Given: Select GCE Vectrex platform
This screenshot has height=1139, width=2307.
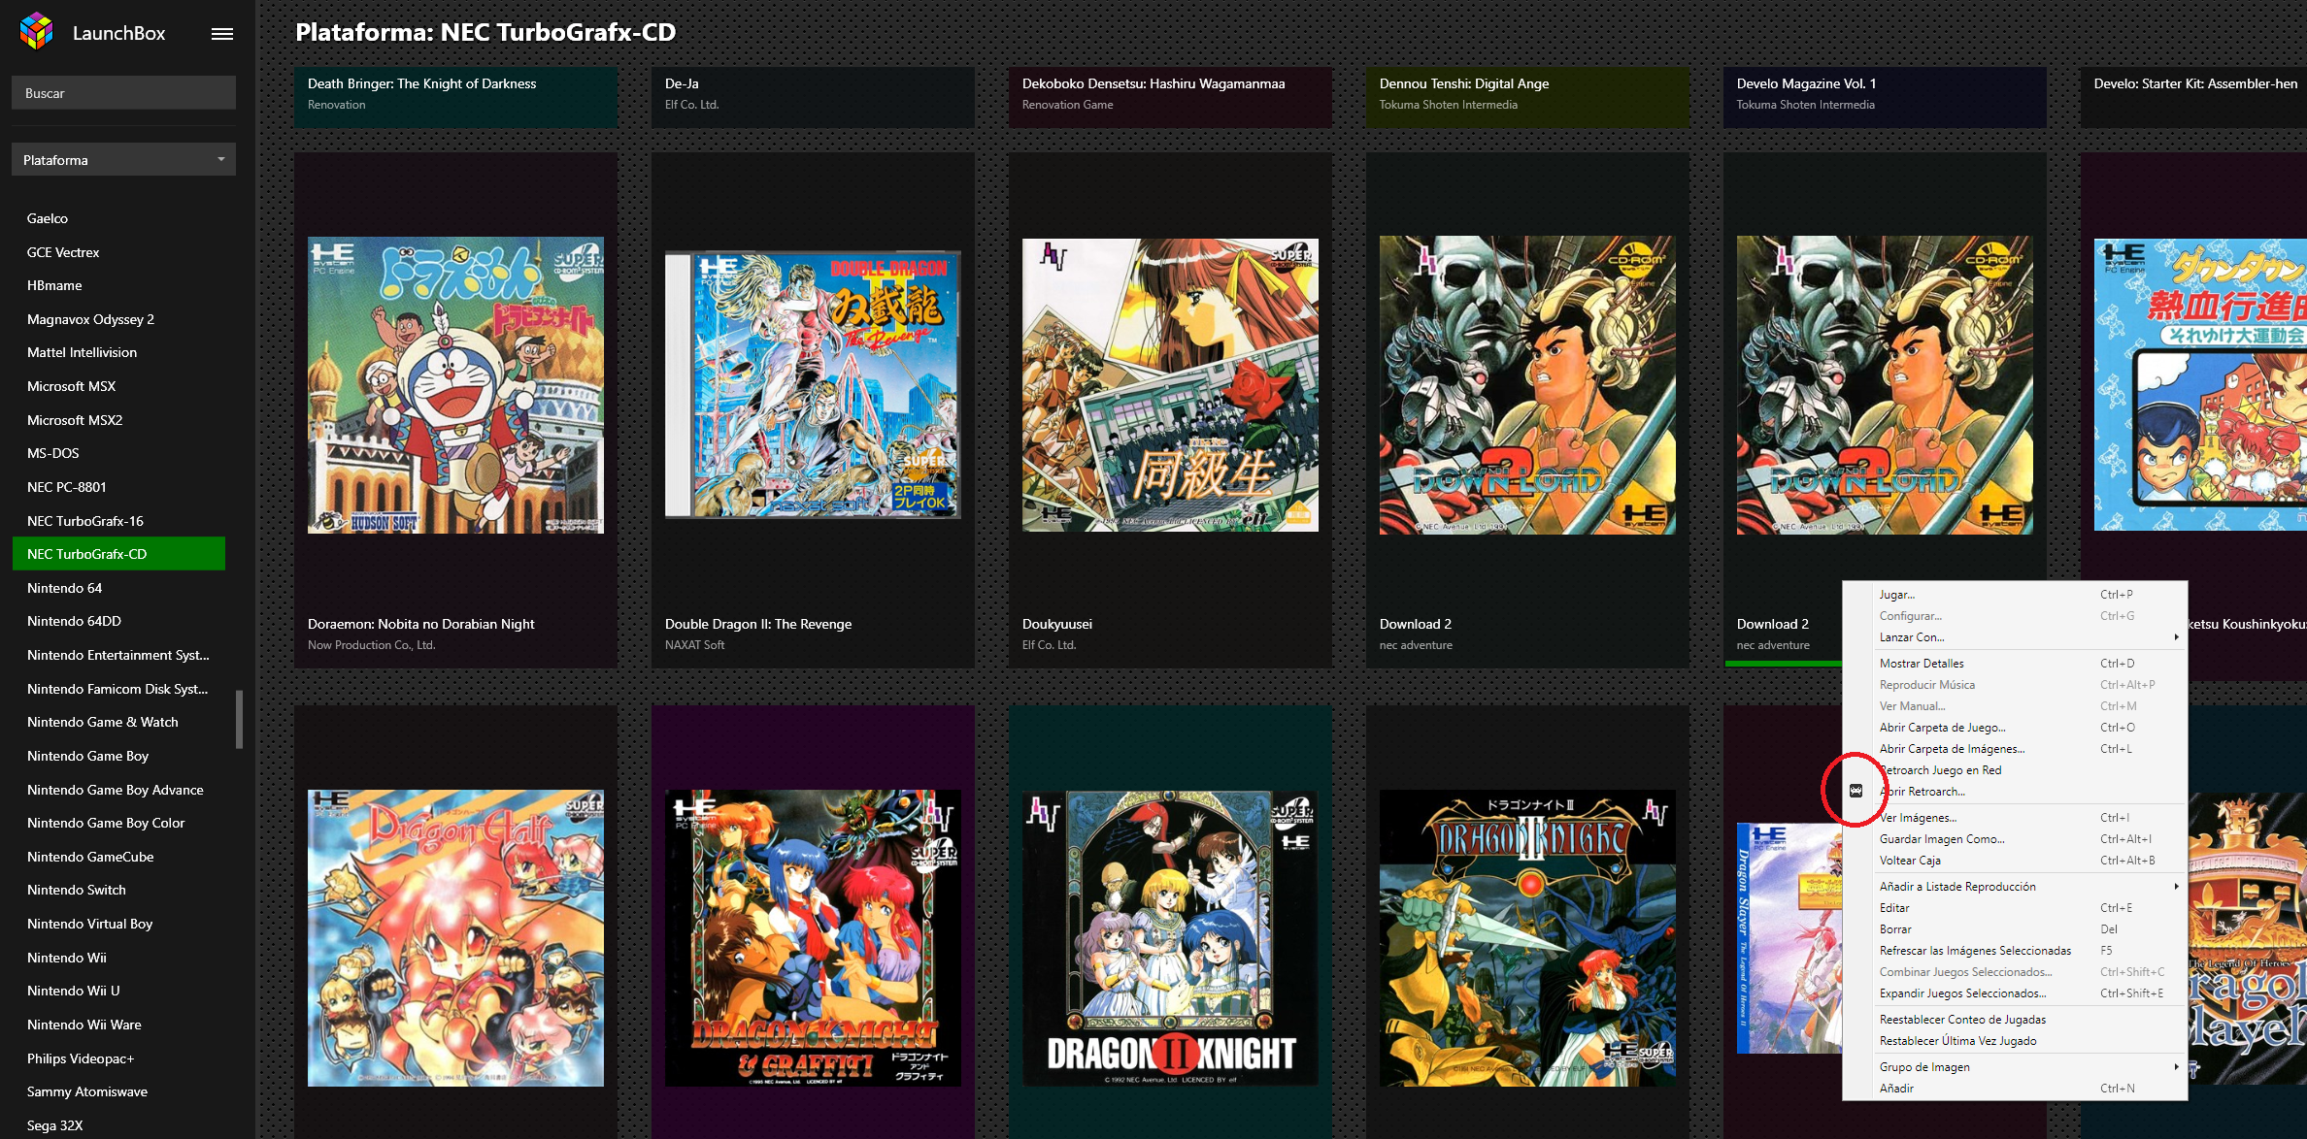Looking at the screenshot, I should [118, 252].
